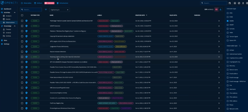
Task: Collapse the Knowledge sidebar section
Action: coord(15,26)
